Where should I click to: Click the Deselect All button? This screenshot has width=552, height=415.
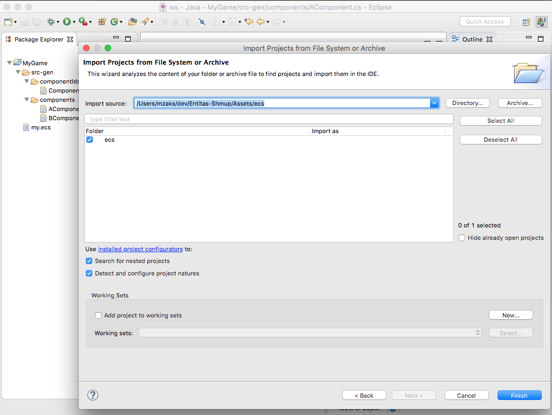[x=501, y=140]
